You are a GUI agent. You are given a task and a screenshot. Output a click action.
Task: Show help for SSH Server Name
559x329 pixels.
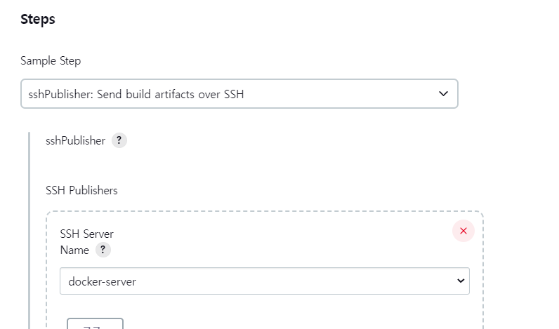(x=103, y=250)
